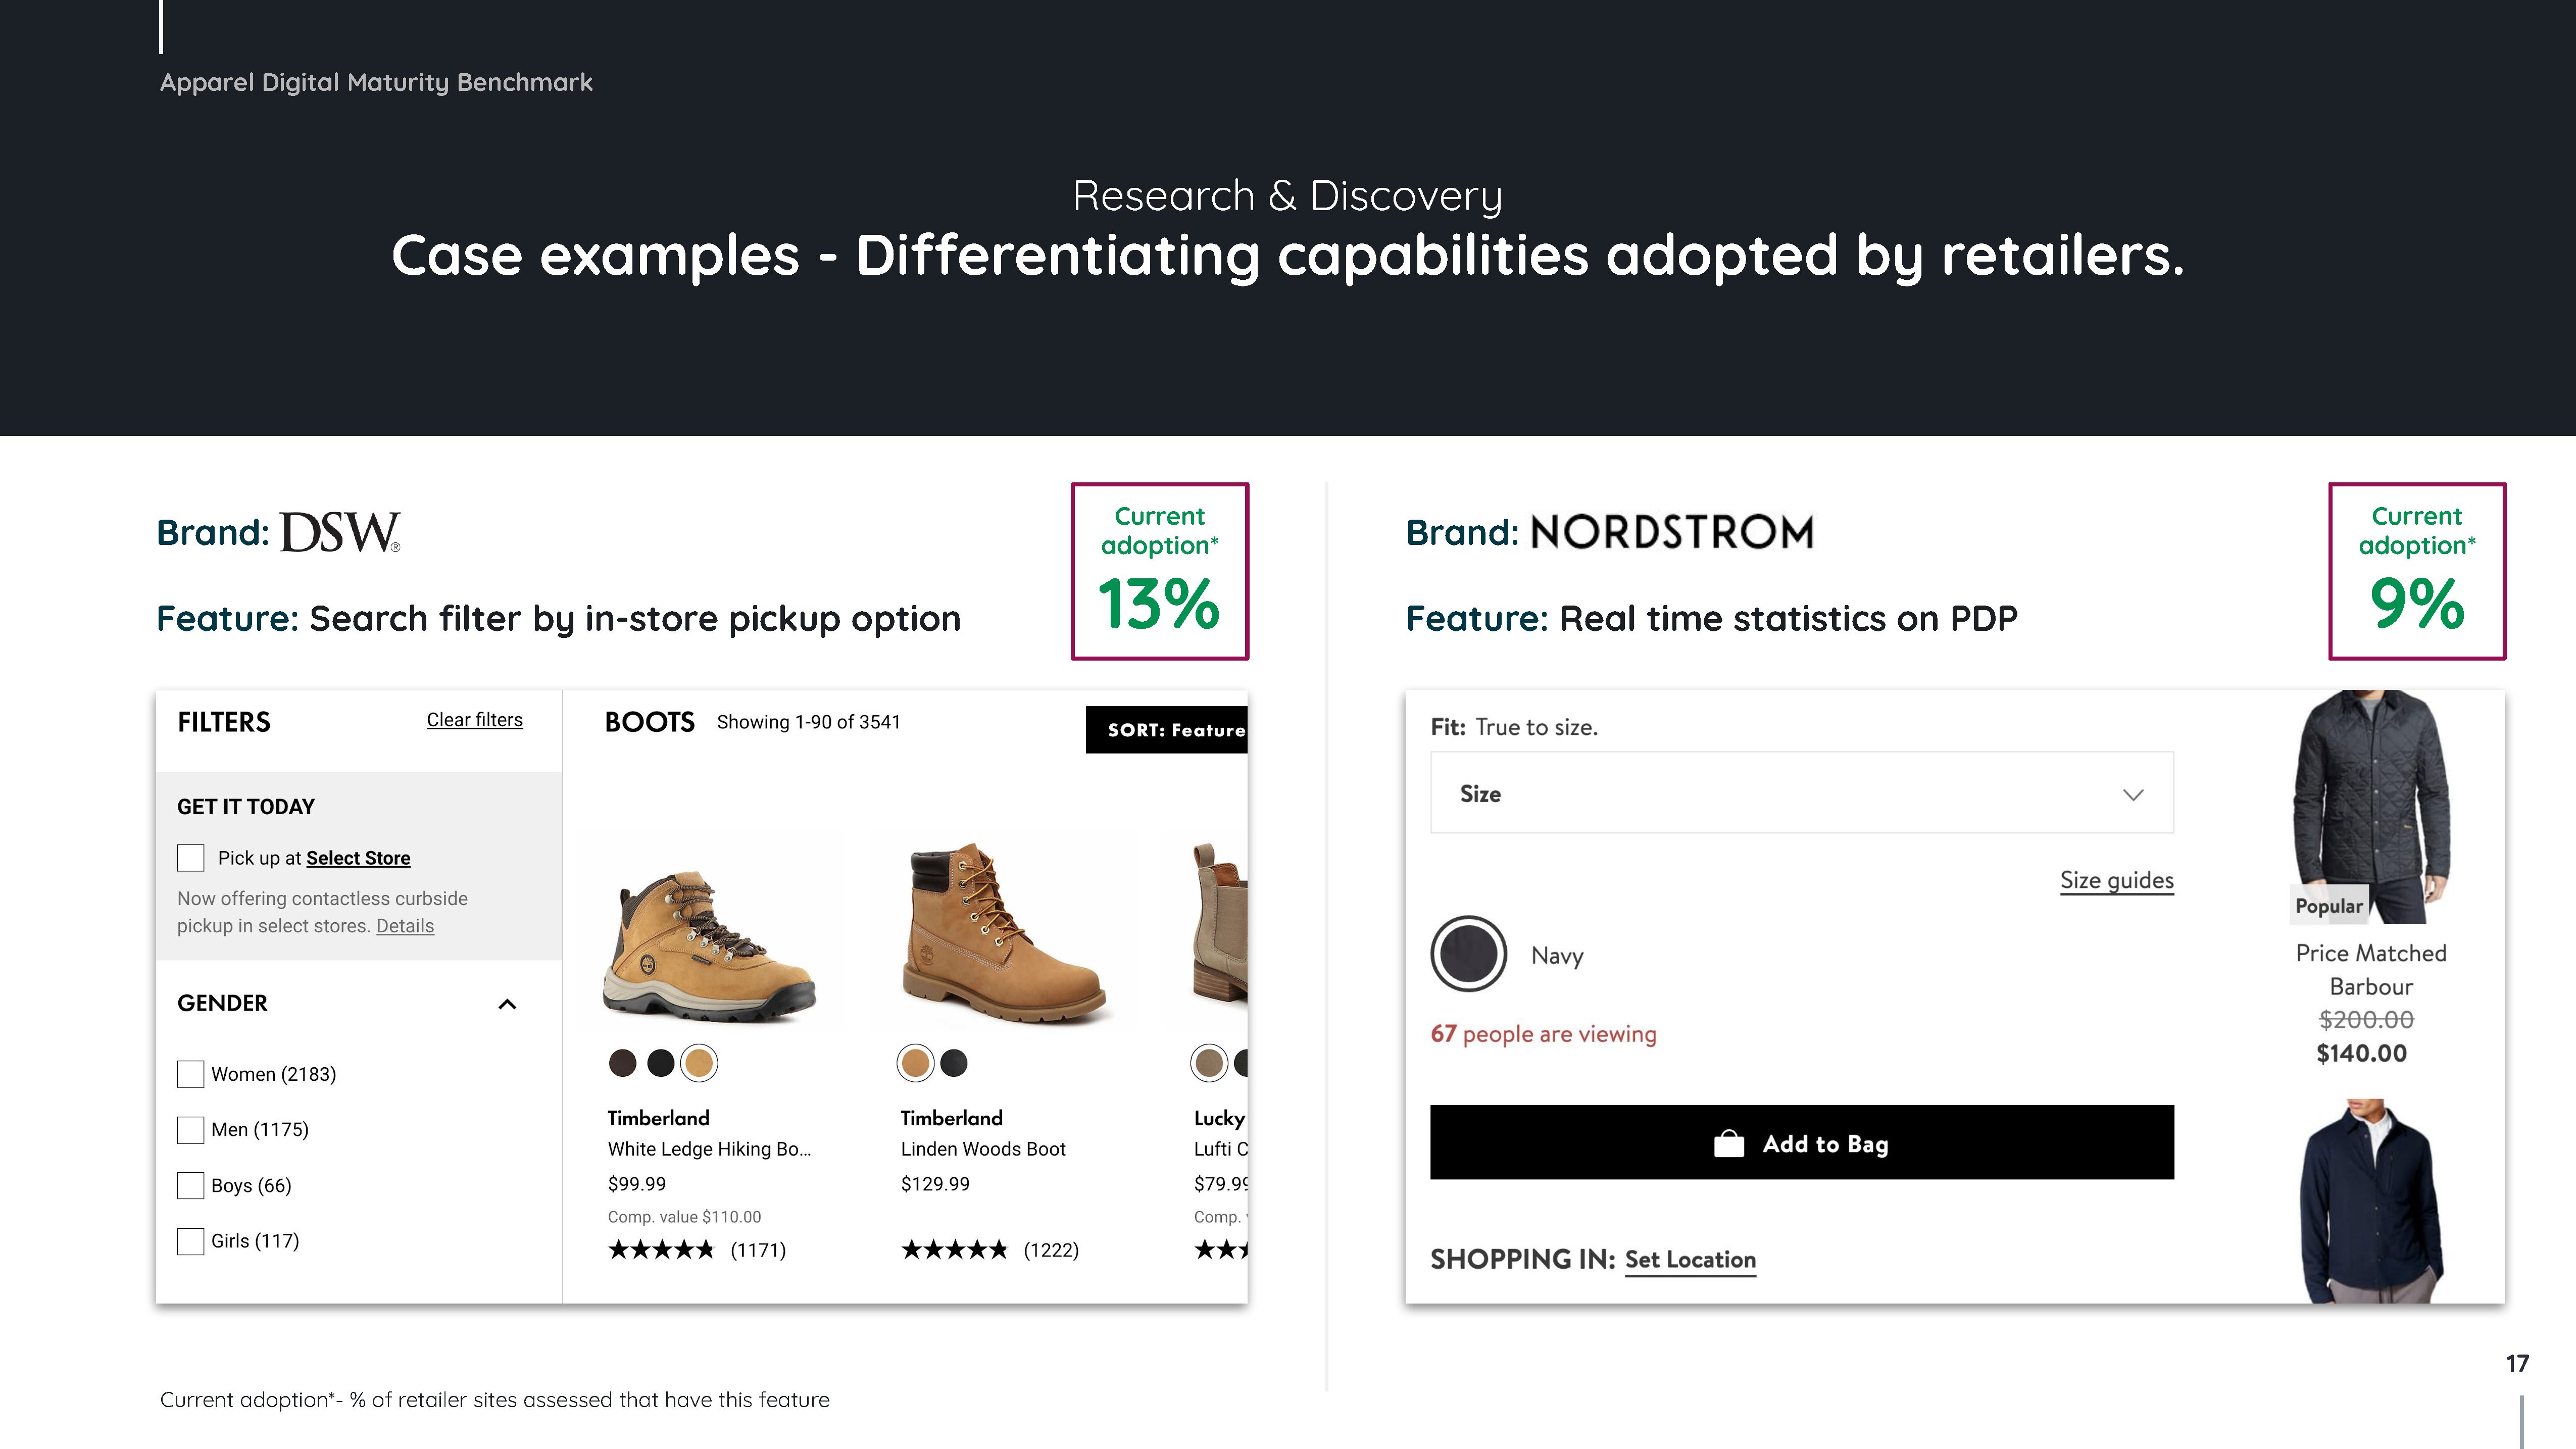This screenshot has width=2576, height=1449.
Task: Click the Current adoption footnote text
Action: [495, 1400]
